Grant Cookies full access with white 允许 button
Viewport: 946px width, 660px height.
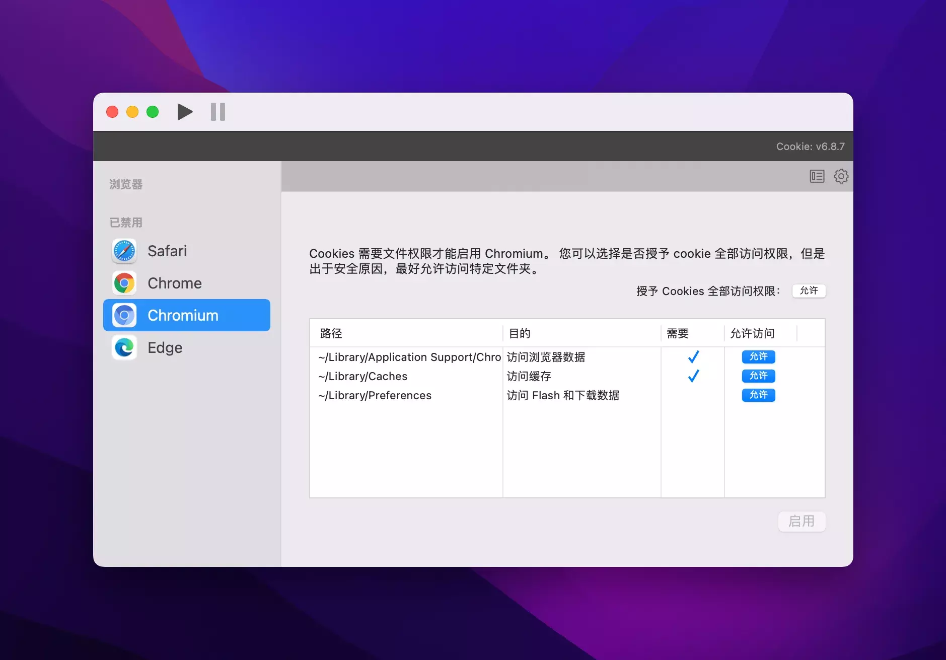click(x=809, y=290)
